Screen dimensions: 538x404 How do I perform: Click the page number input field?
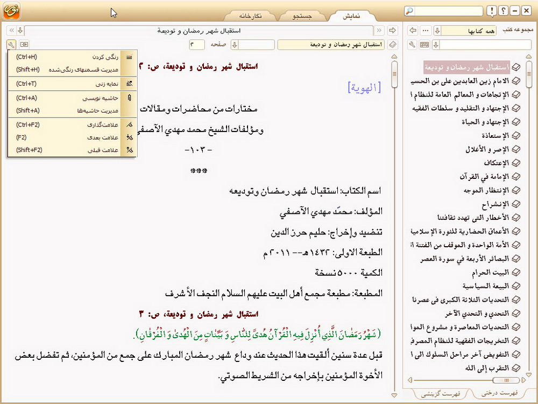tap(196, 45)
